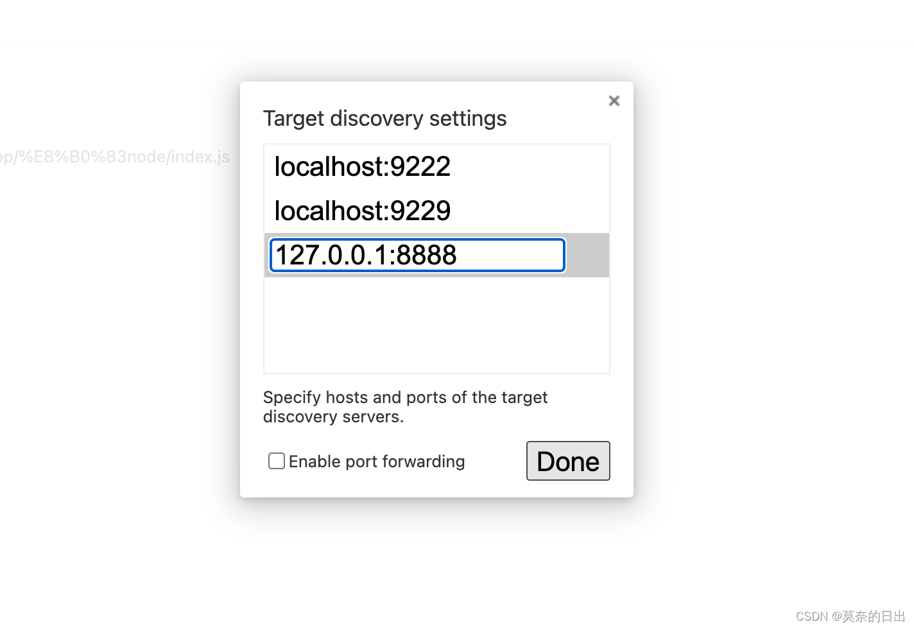Place cursor after 8888 in the input
Screen dimensions: 914x629
tap(458, 255)
